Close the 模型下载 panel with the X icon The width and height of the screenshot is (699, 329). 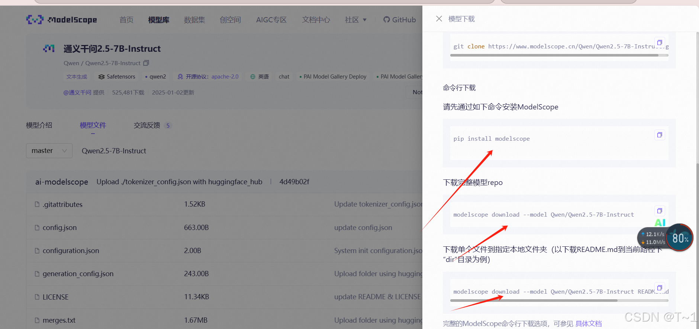tap(439, 19)
